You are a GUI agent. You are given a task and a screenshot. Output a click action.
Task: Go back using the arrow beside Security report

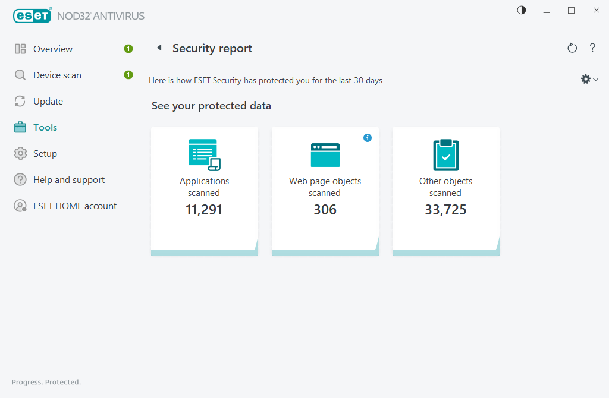pyautogui.click(x=159, y=48)
